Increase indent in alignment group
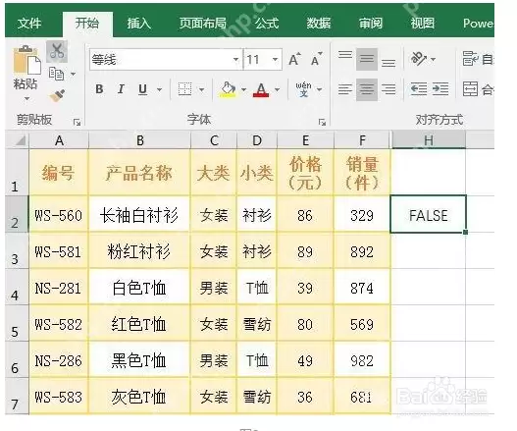Screen dimensions: 517x431 click(440, 89)
